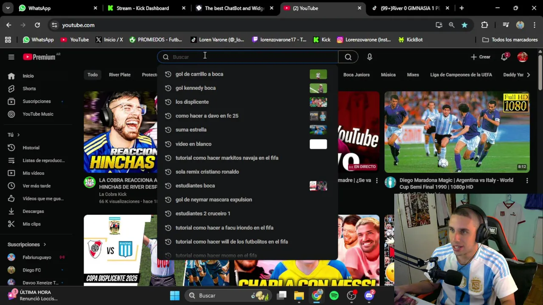The image size is (543, 305).
Task: Click the Crear button
Action: pyautogui.click(x=481, y=57)
